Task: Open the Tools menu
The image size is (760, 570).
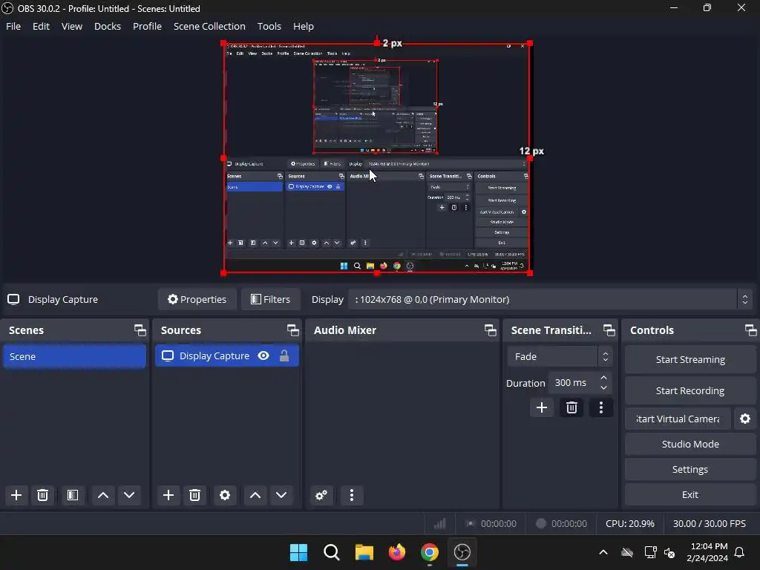Action: [x=269, y=26]
